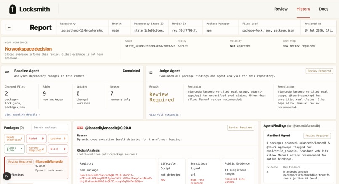Filter packages by Block
The image size is (339, 184).
click(x=58, y=149)
